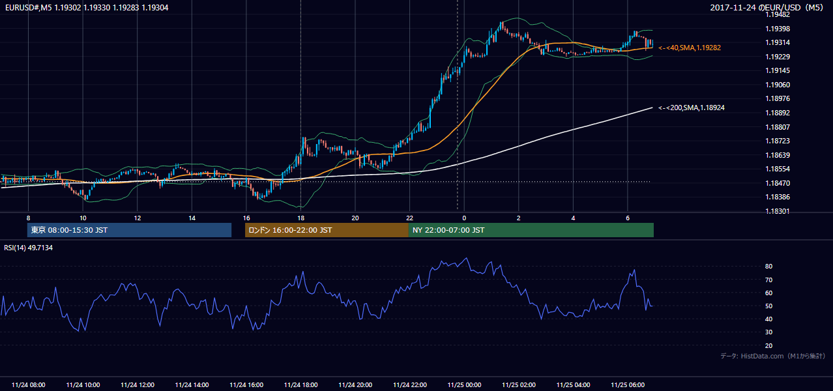Click the bottom date label 11/25 00:00
833x391 pixels.
click(x=464, y=385)
